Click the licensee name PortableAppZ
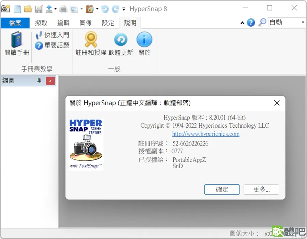 (x=189, y=160)
